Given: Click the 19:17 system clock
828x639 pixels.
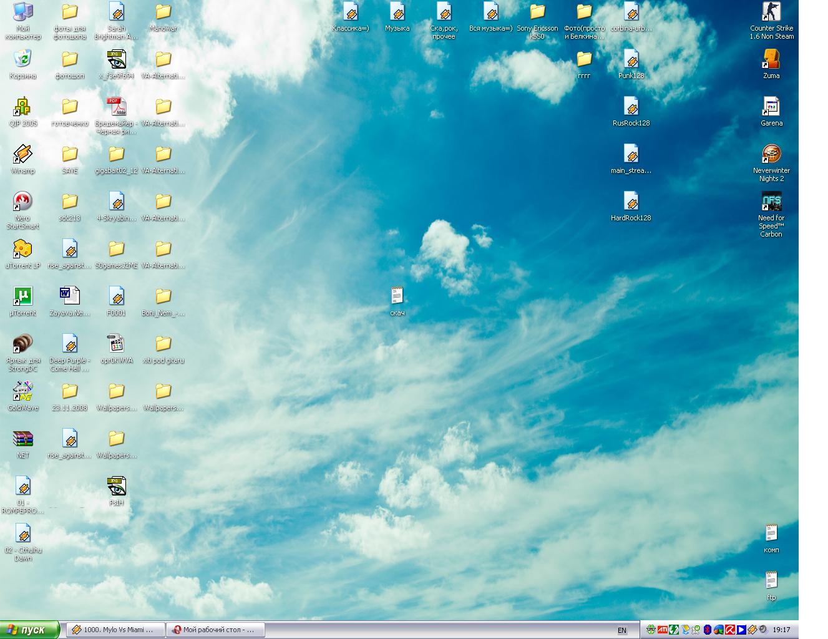Looking at the screenshot, I should 781,630.
